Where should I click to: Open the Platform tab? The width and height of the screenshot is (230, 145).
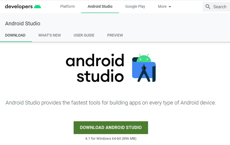tap(67, 7)
